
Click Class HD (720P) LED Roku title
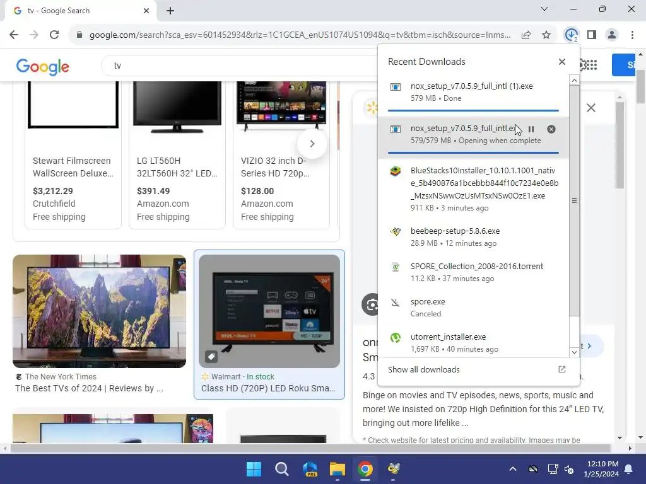(x=268, y=388)
